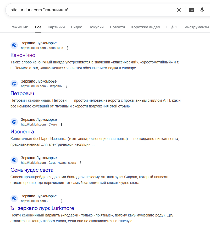This screenshot has width=210, height=228.
Task: Click globe favicon of Петрович result
Action: point(14,84)
